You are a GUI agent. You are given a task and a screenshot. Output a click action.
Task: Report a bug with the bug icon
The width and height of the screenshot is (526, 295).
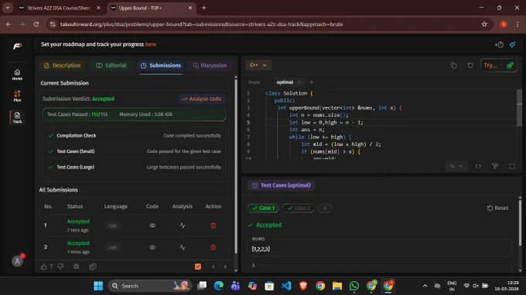point(76,266)
